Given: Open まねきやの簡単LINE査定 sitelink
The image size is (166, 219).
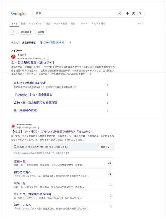Looking at the screenshot, I should (x=30, y=83).
